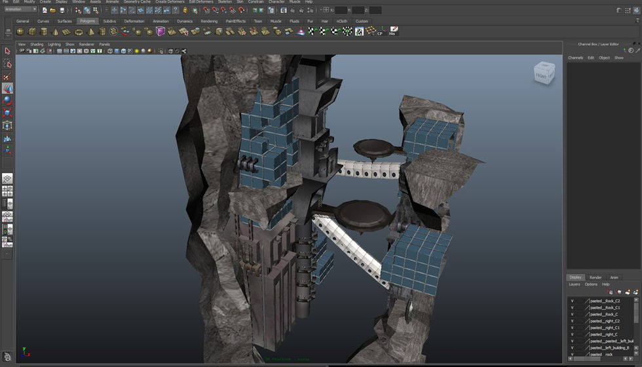The image size is (642, 367).
Task: Click the polygon cone shelf icon
Action: pyautogui.click(x=55, y=31)
